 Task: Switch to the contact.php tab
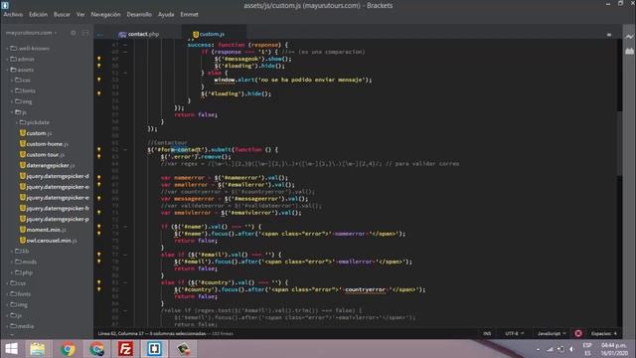pyautogui.click(x=143, y=34)
